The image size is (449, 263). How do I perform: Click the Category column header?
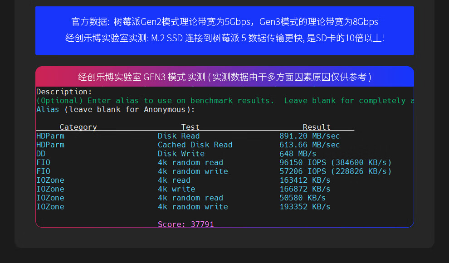tap(78, 127)
